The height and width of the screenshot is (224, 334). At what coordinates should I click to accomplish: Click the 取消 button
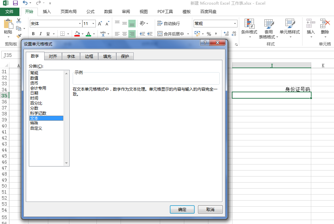[210, 210]
